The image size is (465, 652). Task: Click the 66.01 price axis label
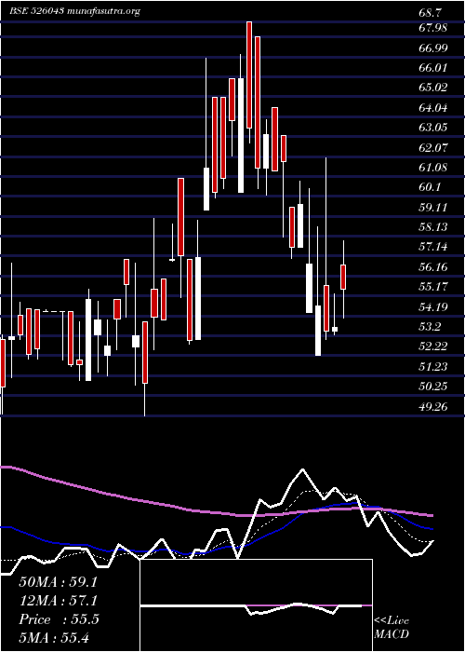[x=433, y=68]
